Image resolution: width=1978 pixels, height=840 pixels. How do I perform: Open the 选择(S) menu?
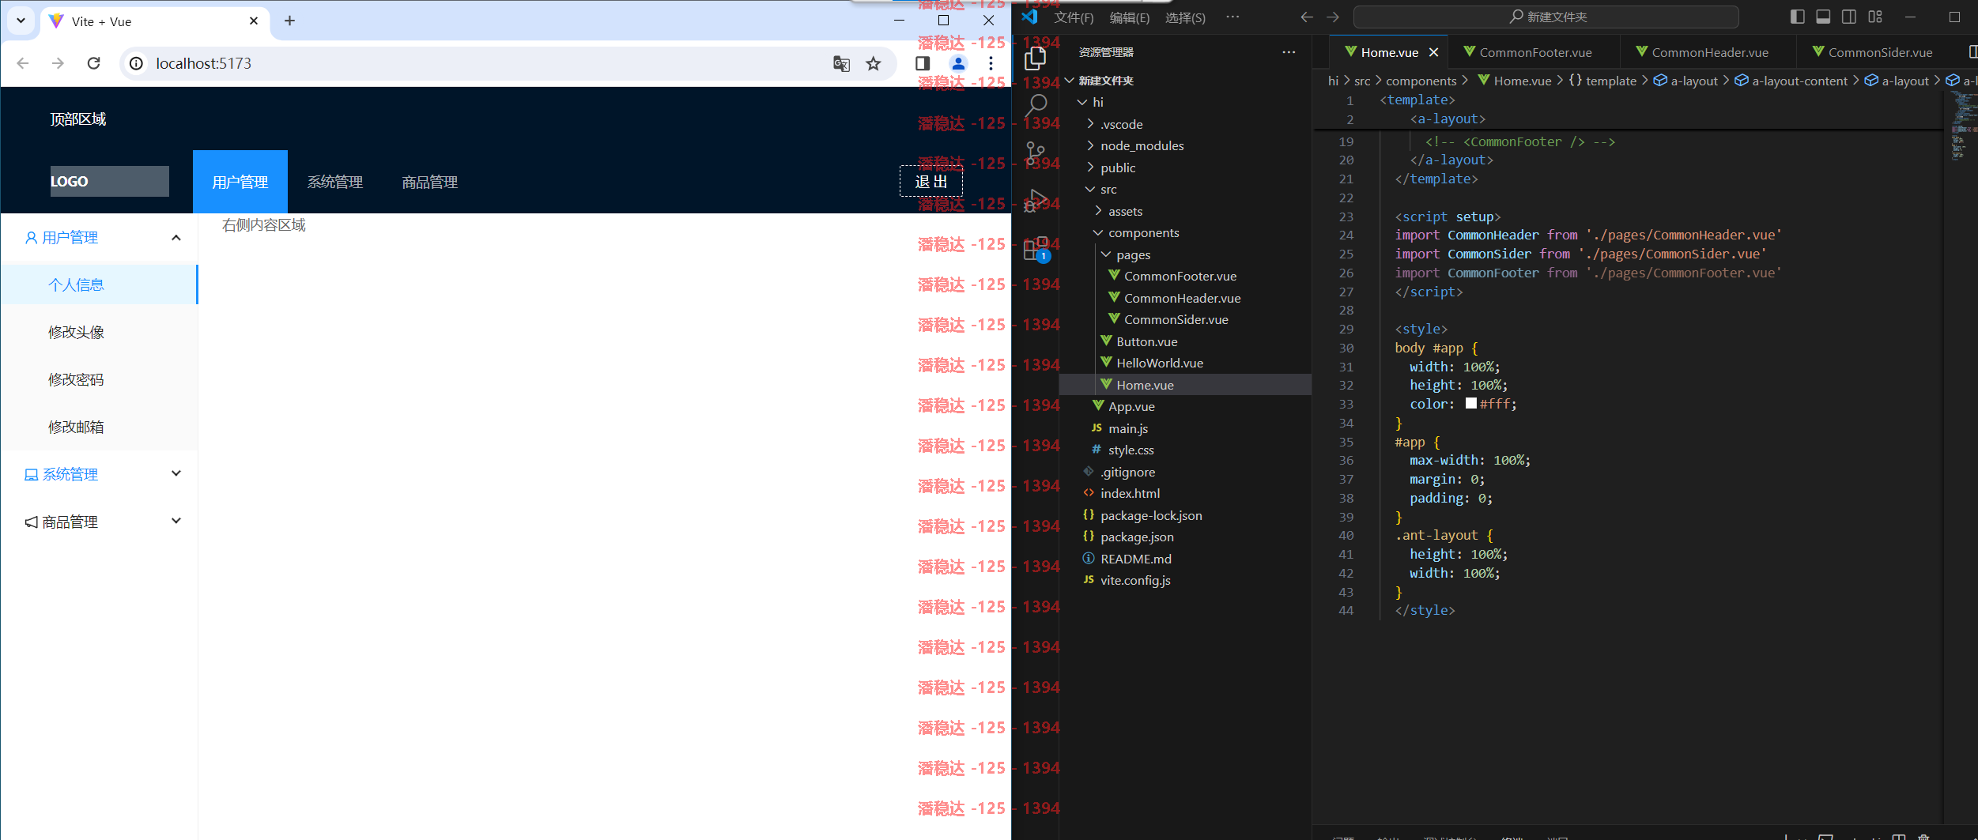point(1185,17)
